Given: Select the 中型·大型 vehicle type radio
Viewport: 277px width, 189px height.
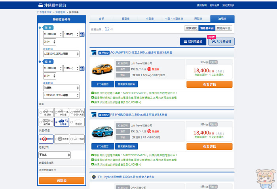Looking at the screenshot, I should tap(72, 112).
